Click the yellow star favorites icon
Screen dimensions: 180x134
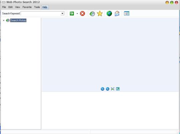click(100, 14)
